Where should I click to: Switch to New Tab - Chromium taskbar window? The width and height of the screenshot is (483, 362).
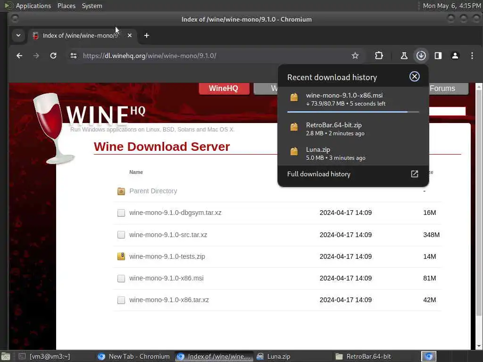(133, 356)
